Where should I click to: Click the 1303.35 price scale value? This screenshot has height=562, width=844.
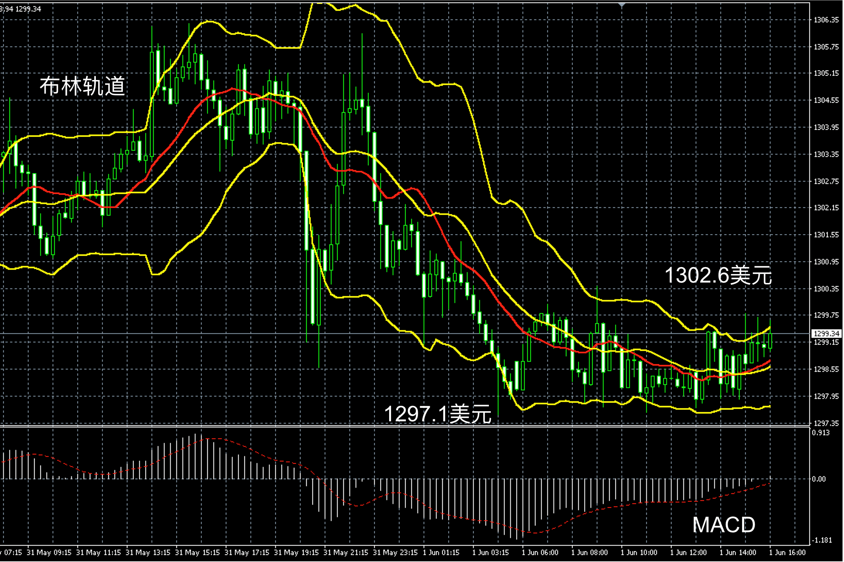click(x=827, y=154)
